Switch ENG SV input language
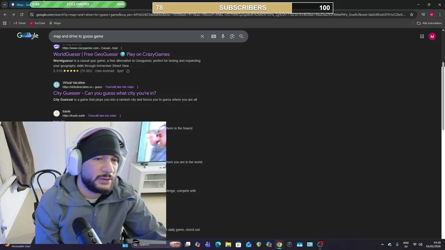445x250 pixels. (406, 244)
